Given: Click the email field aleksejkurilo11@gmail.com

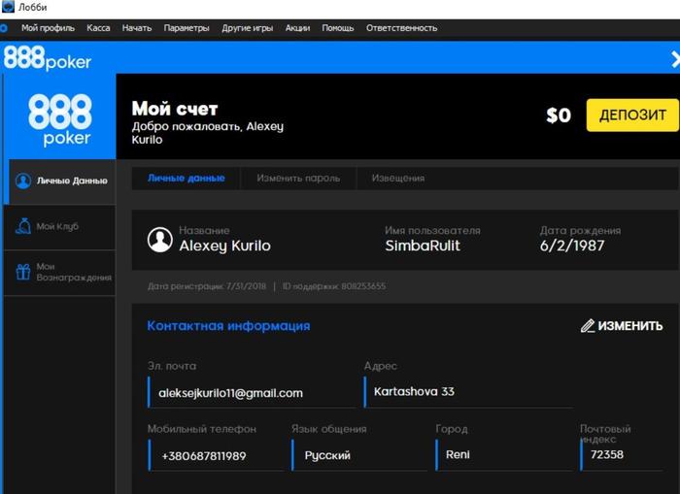Looking at the screenshot, I should pos(252,393).
